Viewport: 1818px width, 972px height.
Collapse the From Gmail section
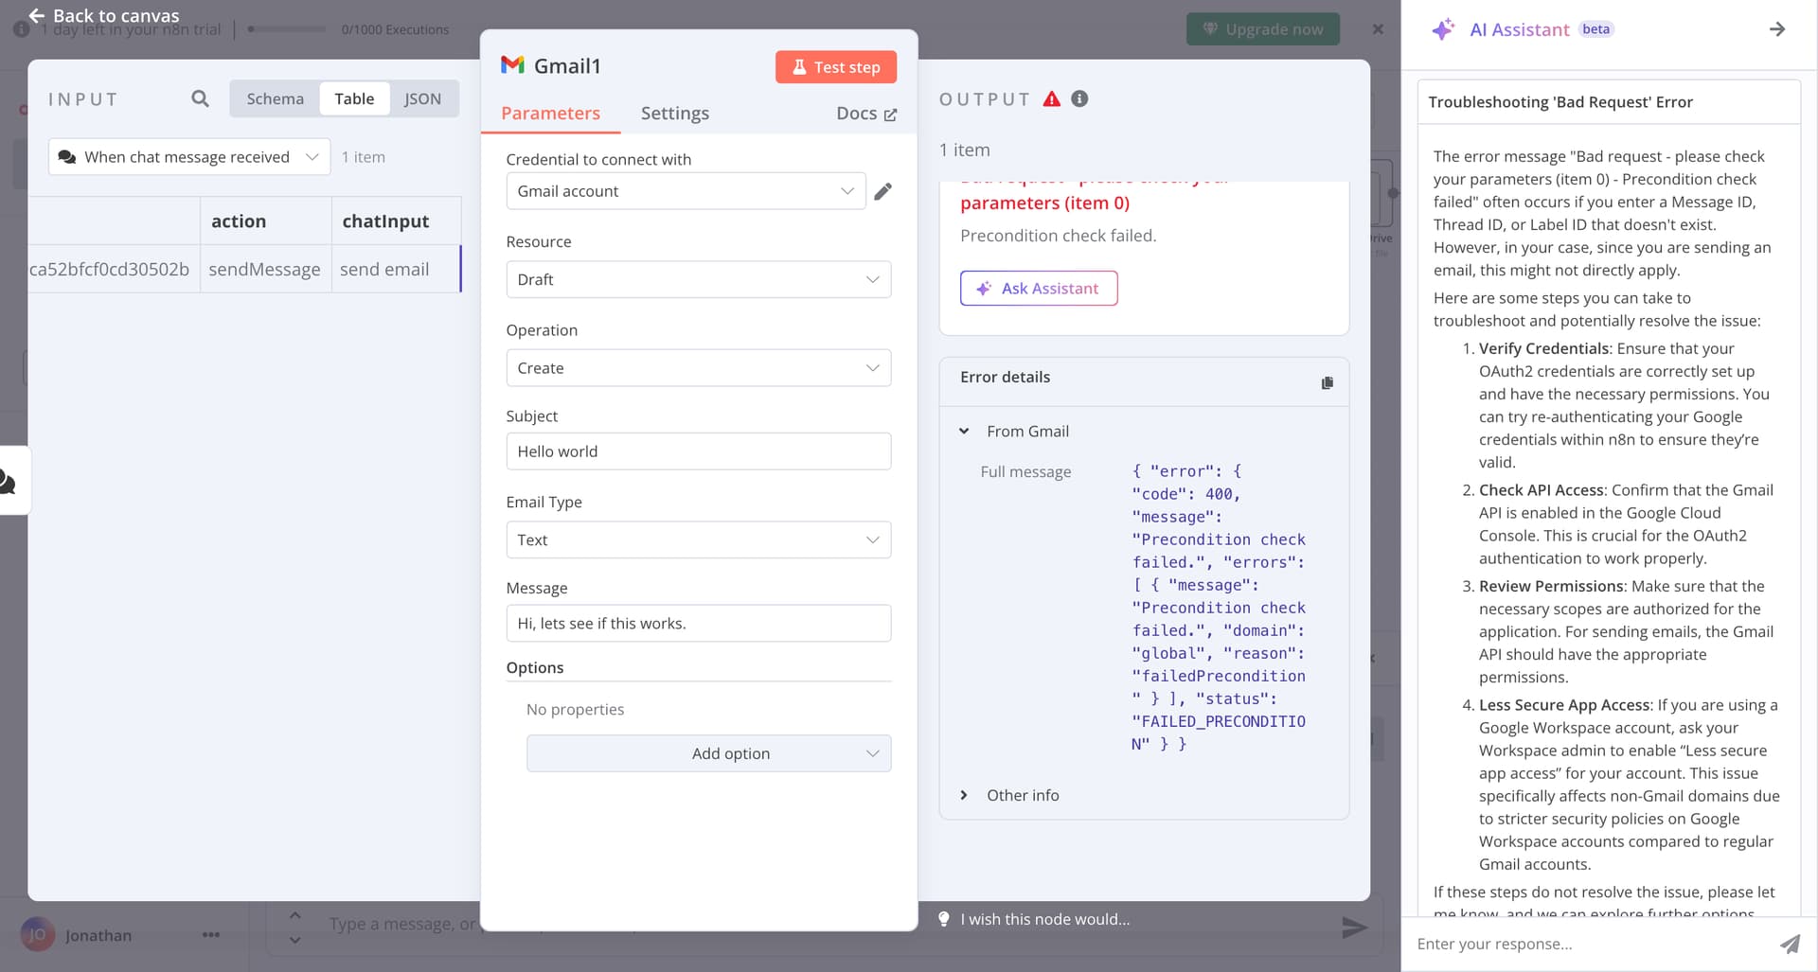(x=964, y=431)
